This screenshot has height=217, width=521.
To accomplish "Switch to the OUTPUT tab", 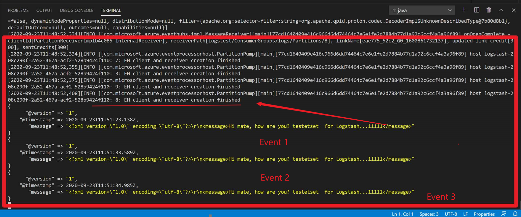I will [x=44, y=10].
